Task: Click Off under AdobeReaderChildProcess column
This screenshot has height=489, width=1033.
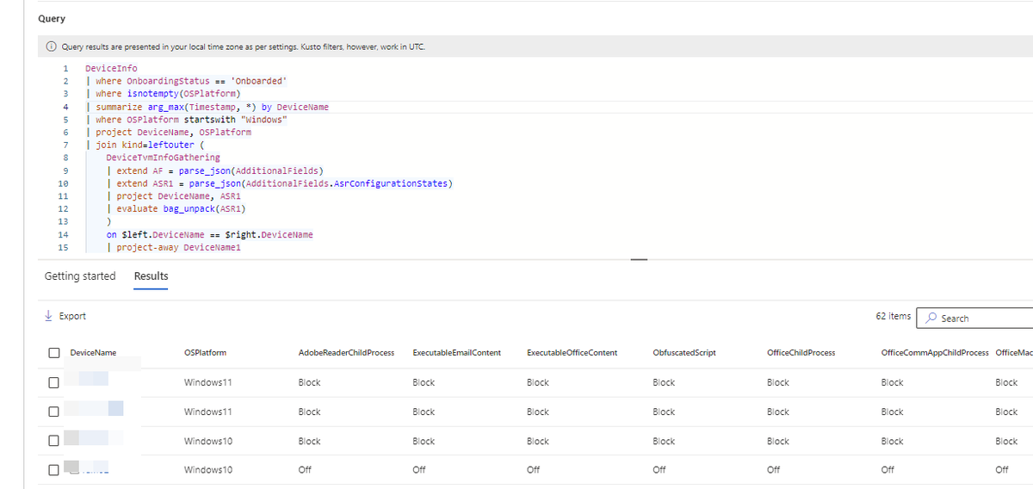Action: click(x=305, y=470)
